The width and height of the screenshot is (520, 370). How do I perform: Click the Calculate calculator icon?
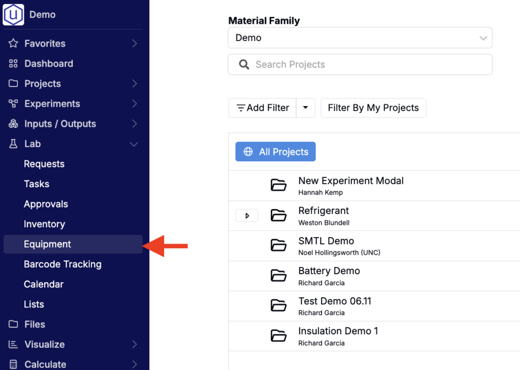tap(13, 364)
